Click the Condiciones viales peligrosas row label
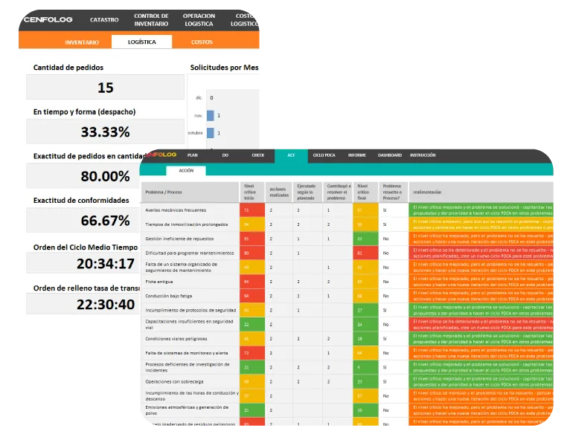The height and width of the screenshot is (434, 567). coord(176,339)
